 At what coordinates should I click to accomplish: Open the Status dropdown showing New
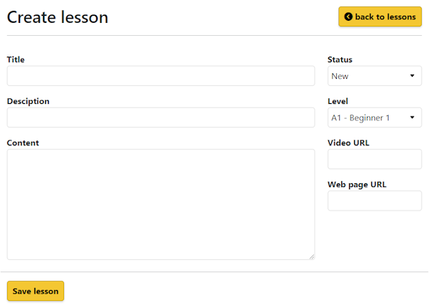point(374,76)
